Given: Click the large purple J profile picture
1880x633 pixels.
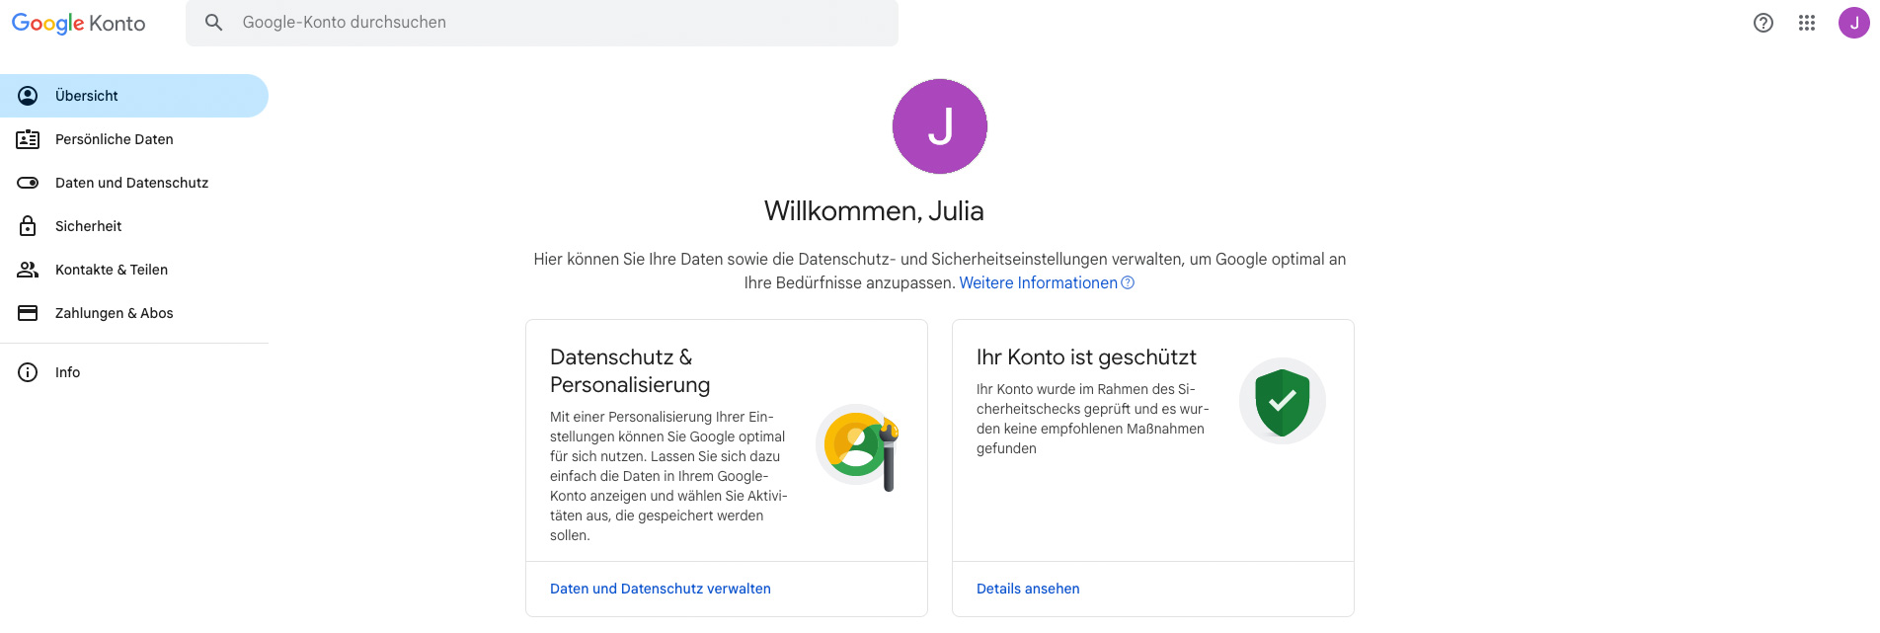Looking at the screenshot, I should pyautogui.click(x=940, y=126).
